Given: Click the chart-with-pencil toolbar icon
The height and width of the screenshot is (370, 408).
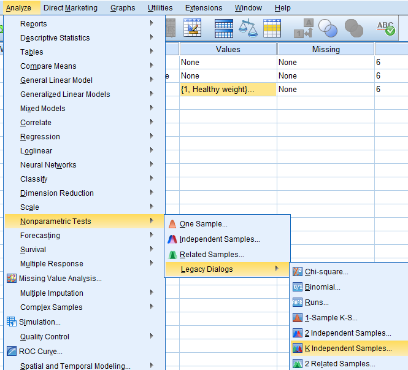Looking at the screenshot, I should [x=192, y=28].
